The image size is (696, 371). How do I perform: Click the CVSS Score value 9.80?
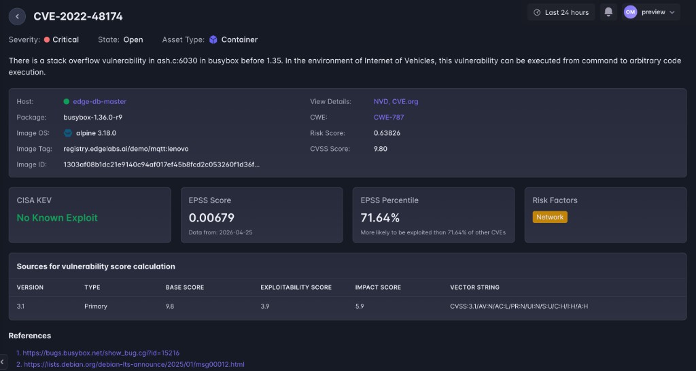[381, 149]
